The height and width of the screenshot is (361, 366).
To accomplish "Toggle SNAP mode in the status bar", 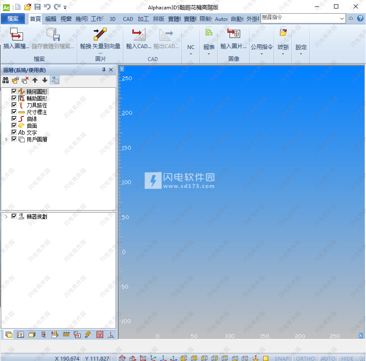I will point(282,358).
